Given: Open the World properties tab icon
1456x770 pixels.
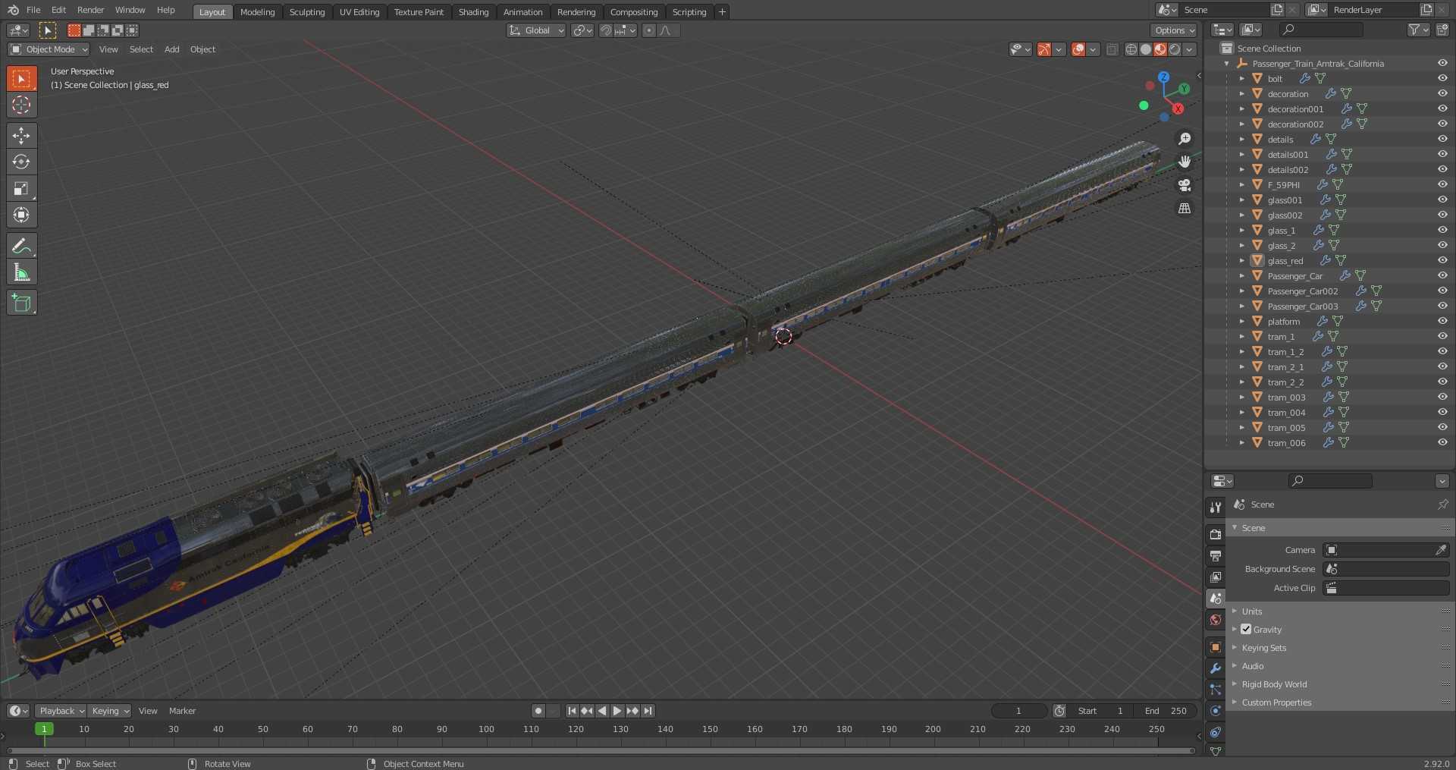Looking at the screenshot, I should tap(1215, 620).
